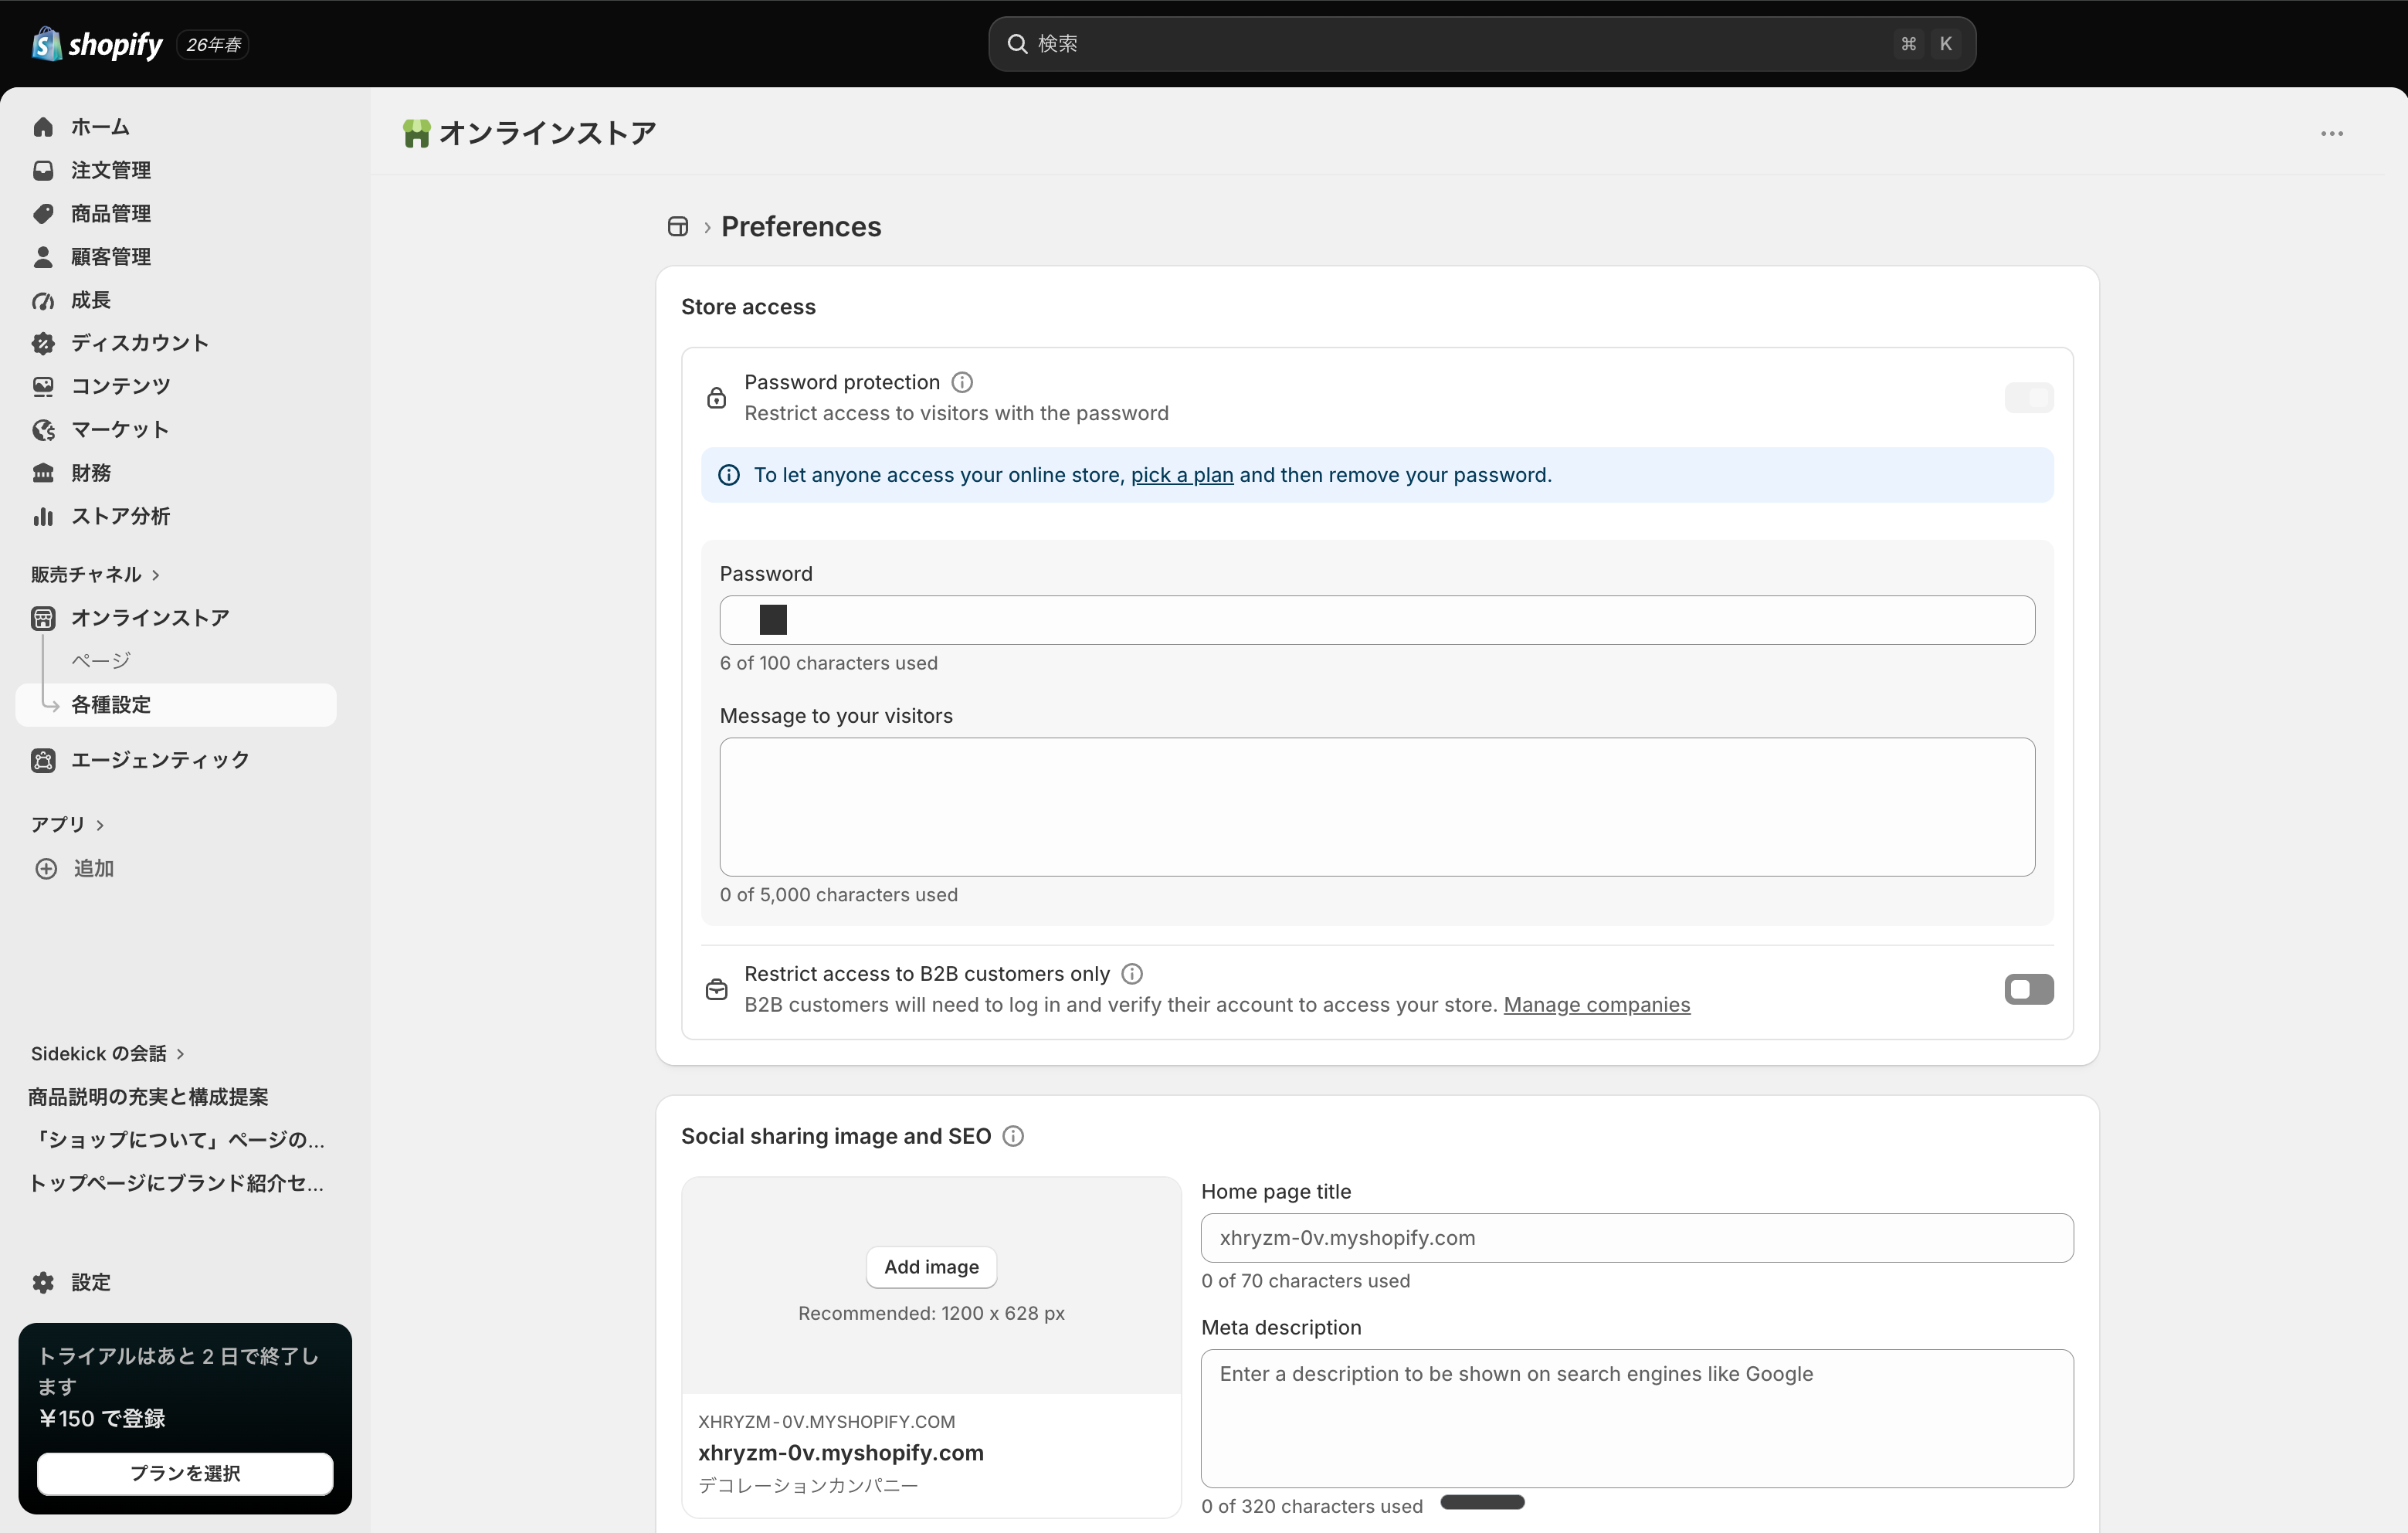Image resolution: width=2408 pixels, height=1533 pixels.
Task: Click the ディスカウント discount badge icon
Action: (43, 343)
